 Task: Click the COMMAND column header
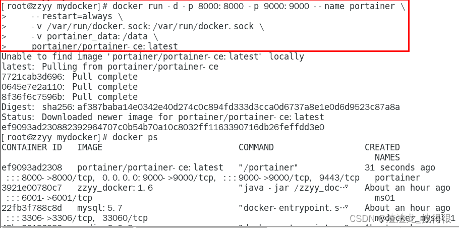click(256, 147)
